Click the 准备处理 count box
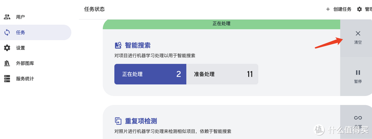This screenshot has width=372, height=139. click(x=222, y=74)
